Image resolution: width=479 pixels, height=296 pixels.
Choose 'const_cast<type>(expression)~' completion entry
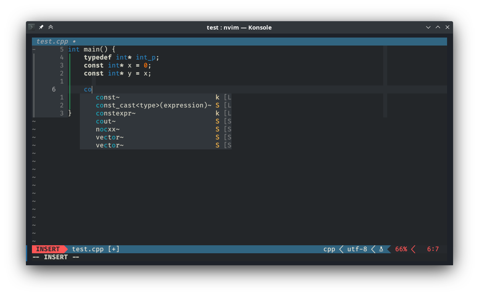[156, 105]
